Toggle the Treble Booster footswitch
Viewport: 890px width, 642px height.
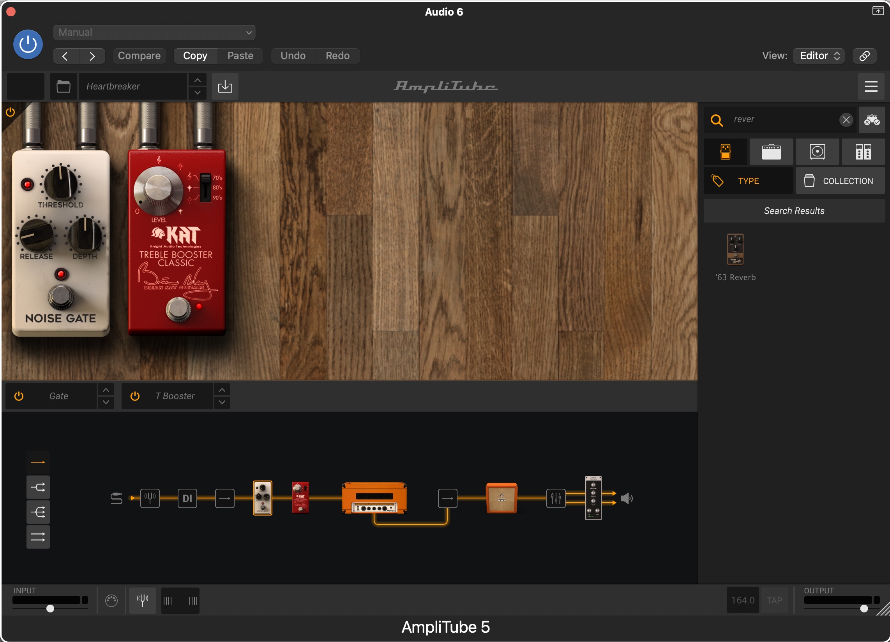click(x=178, y=309)
